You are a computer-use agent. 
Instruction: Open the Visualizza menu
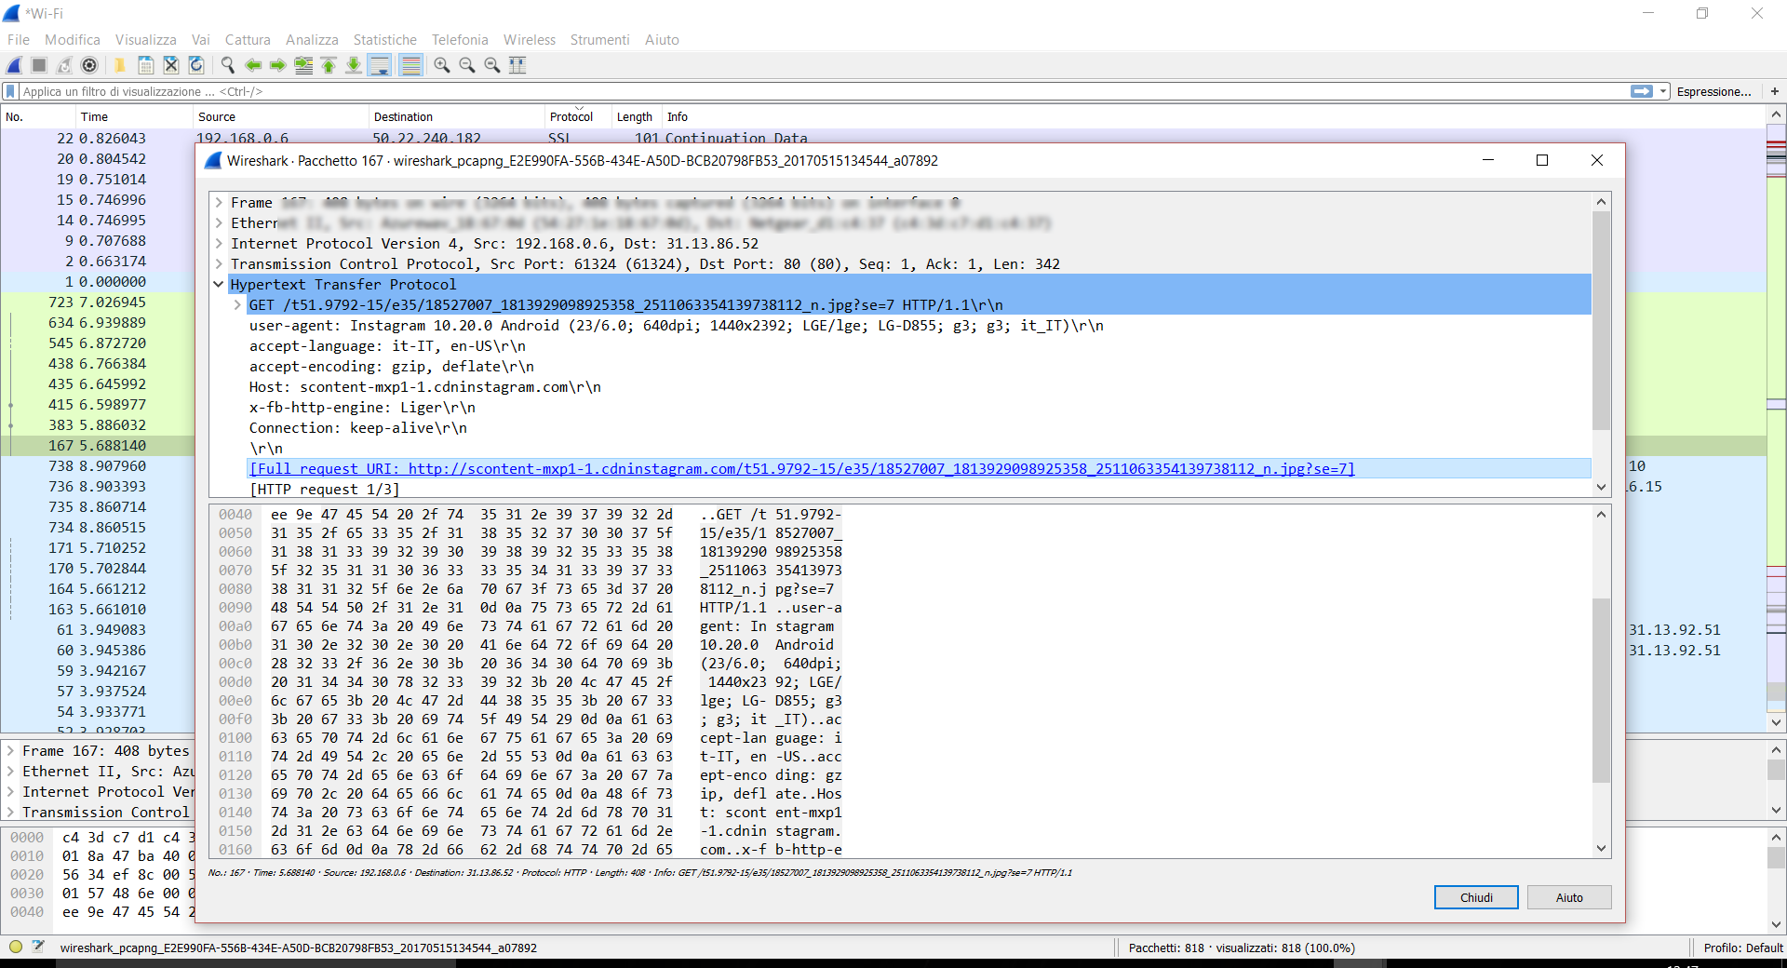point(146,40)
